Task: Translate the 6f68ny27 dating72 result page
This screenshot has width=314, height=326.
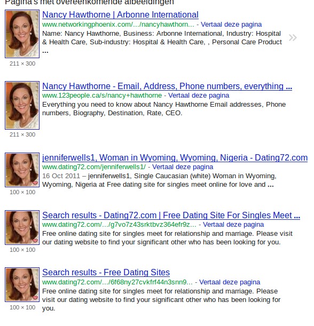Action: point(230,282)
